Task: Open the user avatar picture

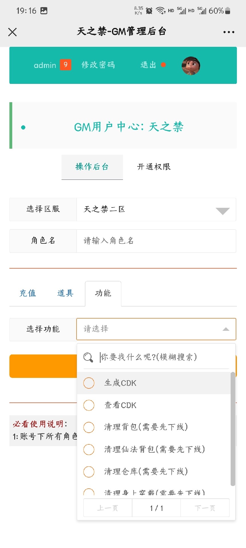Action: click(x=191, y=66)
